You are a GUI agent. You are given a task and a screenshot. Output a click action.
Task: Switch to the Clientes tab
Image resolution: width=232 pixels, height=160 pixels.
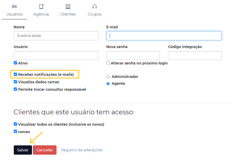[x=68, y=10]
